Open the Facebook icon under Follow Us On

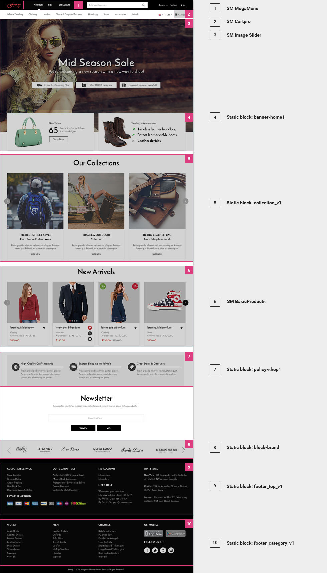pyautogui.click(x=147, y=550)
